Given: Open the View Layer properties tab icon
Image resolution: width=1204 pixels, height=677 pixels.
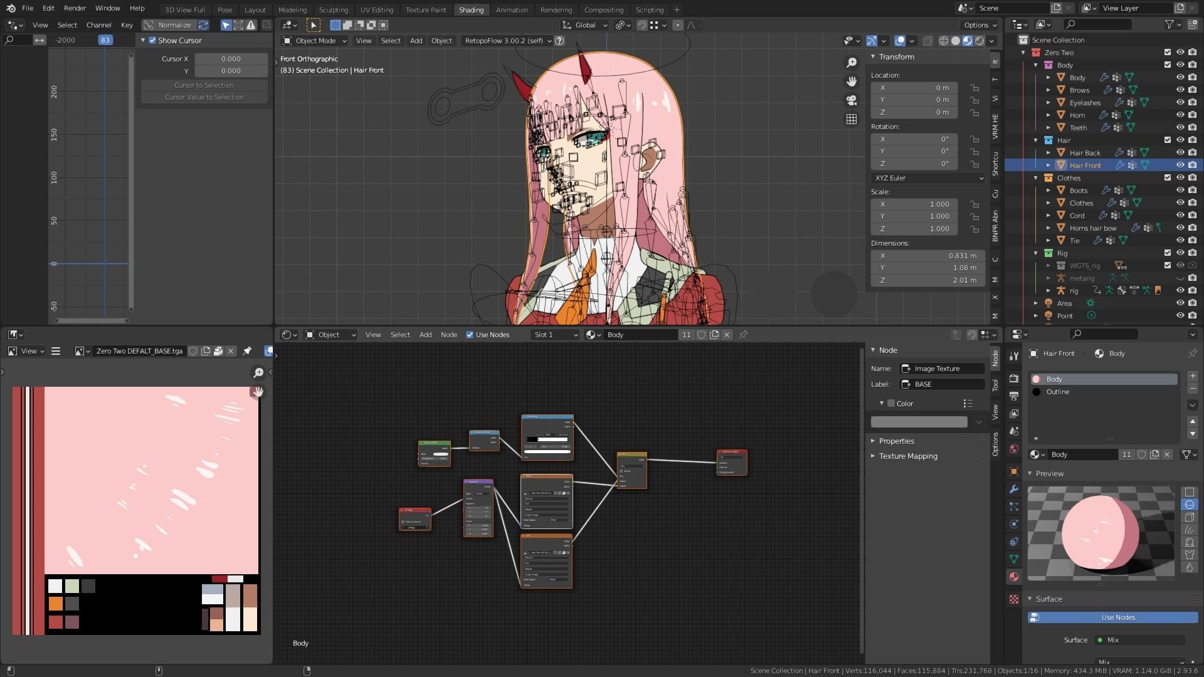Looking at the screenshot, I should pos(1013,414).
